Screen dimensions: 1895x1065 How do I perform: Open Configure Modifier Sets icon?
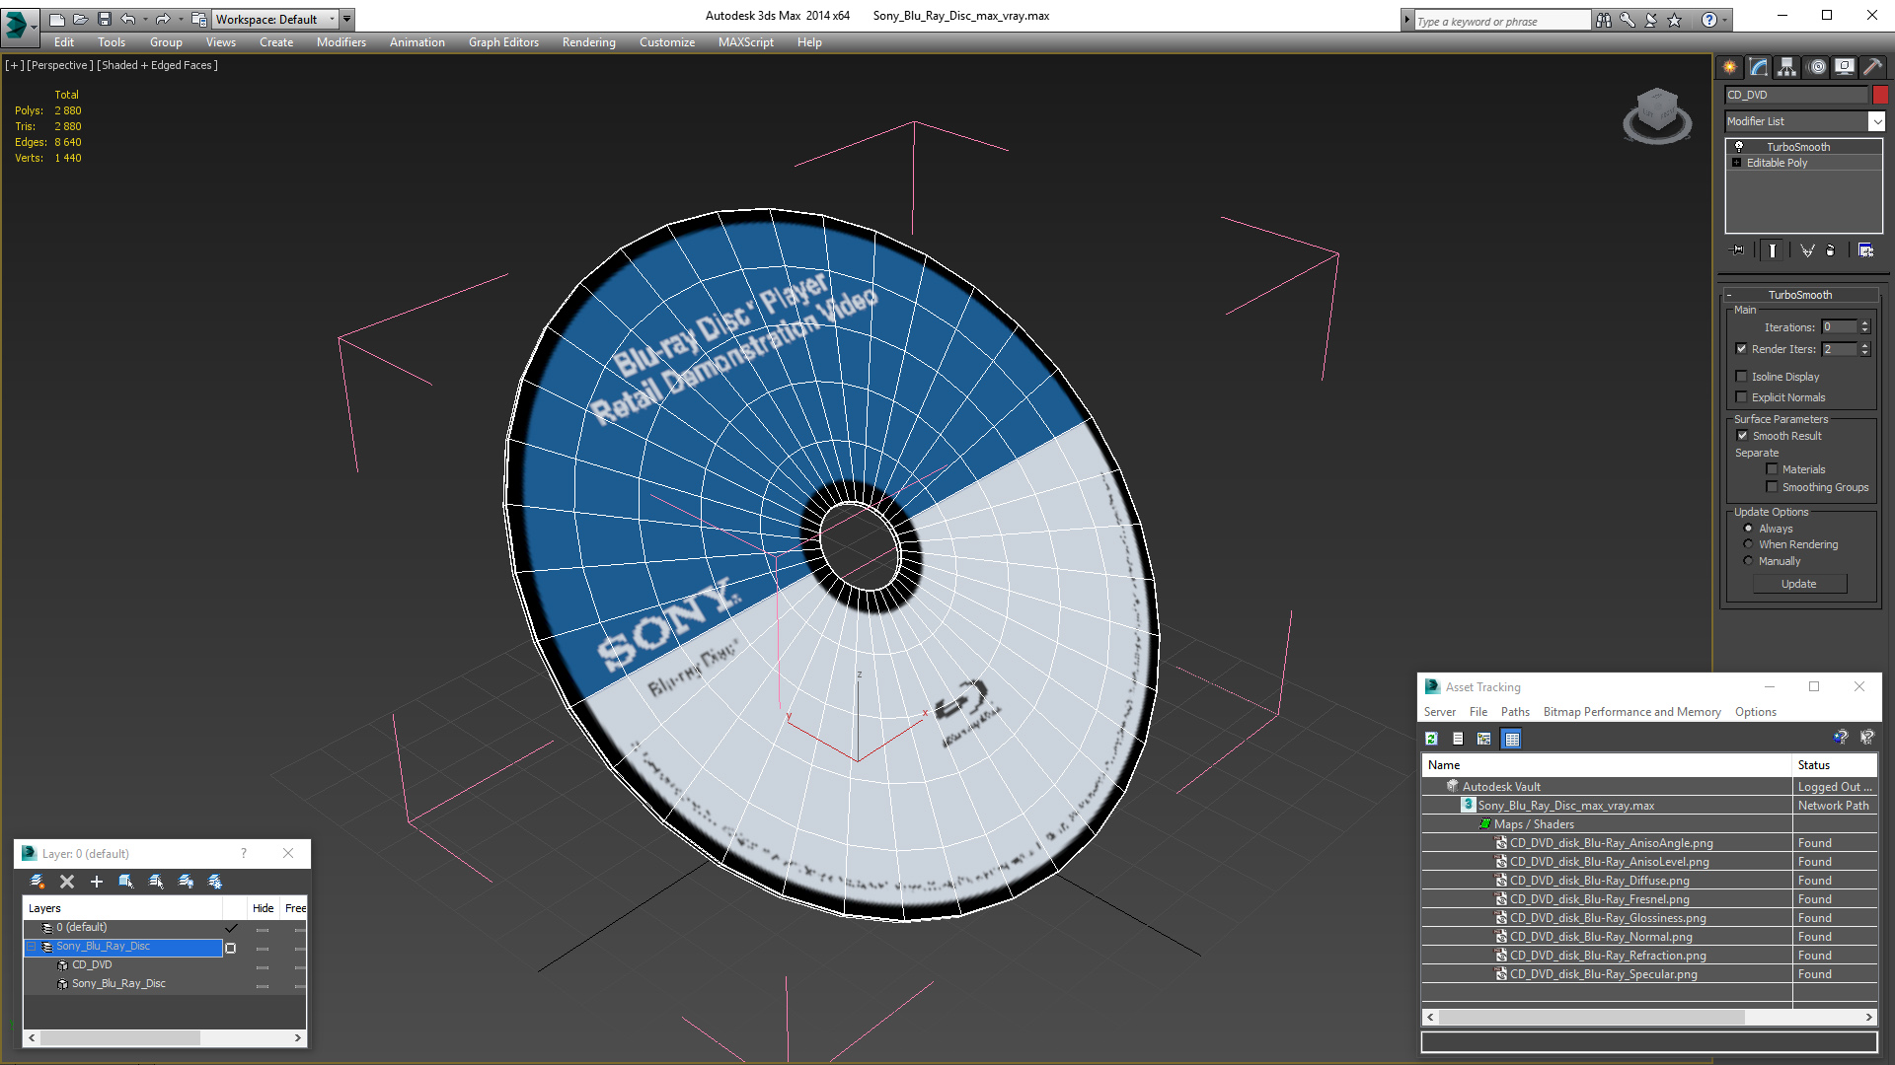1865,250
